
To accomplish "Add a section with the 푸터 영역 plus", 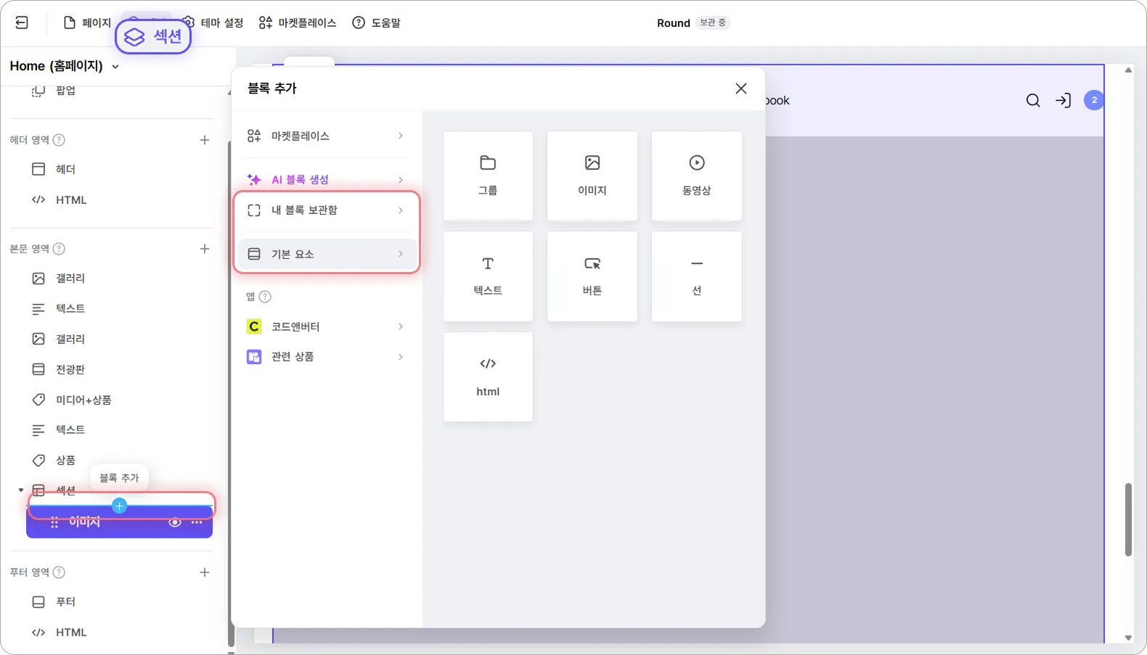I will pos(205,572).
